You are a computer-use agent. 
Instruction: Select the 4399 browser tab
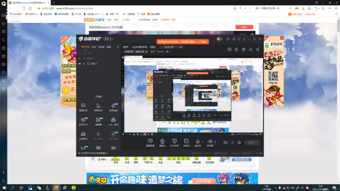coord(29,3)
